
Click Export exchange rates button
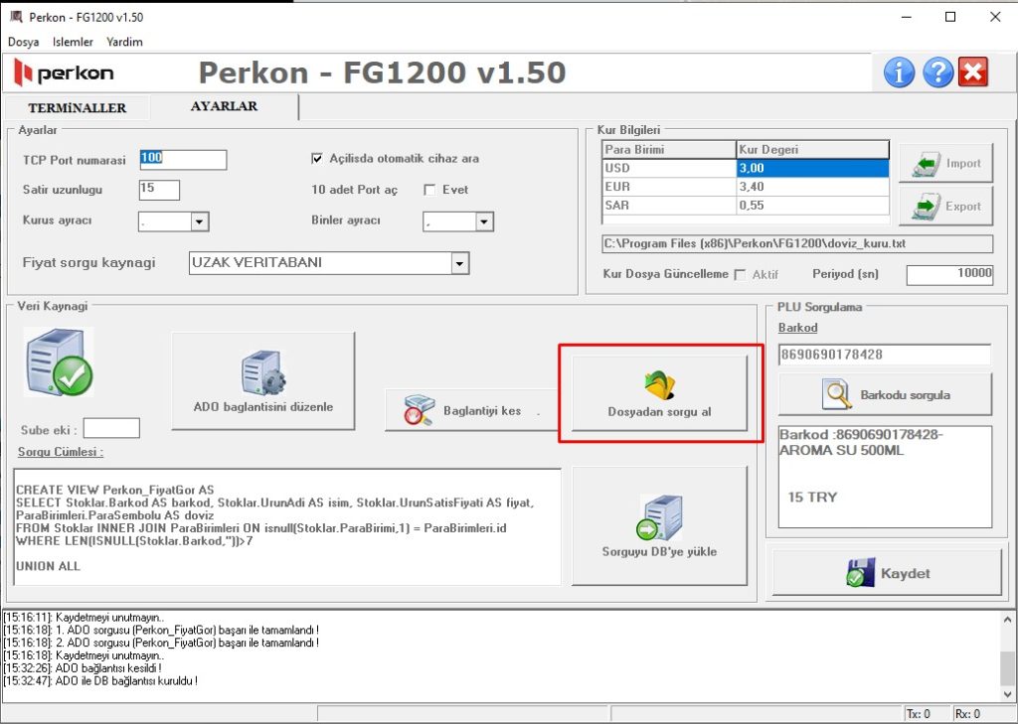[946, 207]
